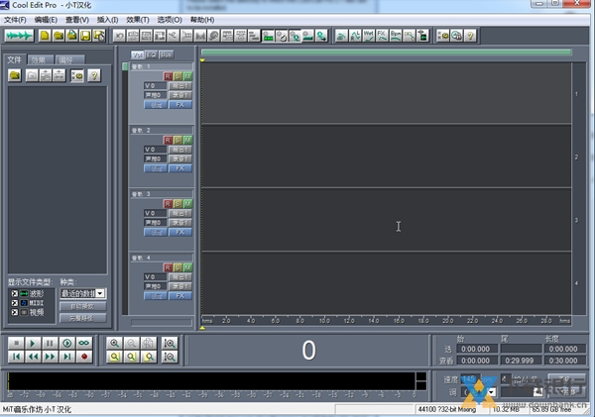Arm track 1 with red R button
The width and height of the screenshot is (595, 417).
click(x=169, y=75)
